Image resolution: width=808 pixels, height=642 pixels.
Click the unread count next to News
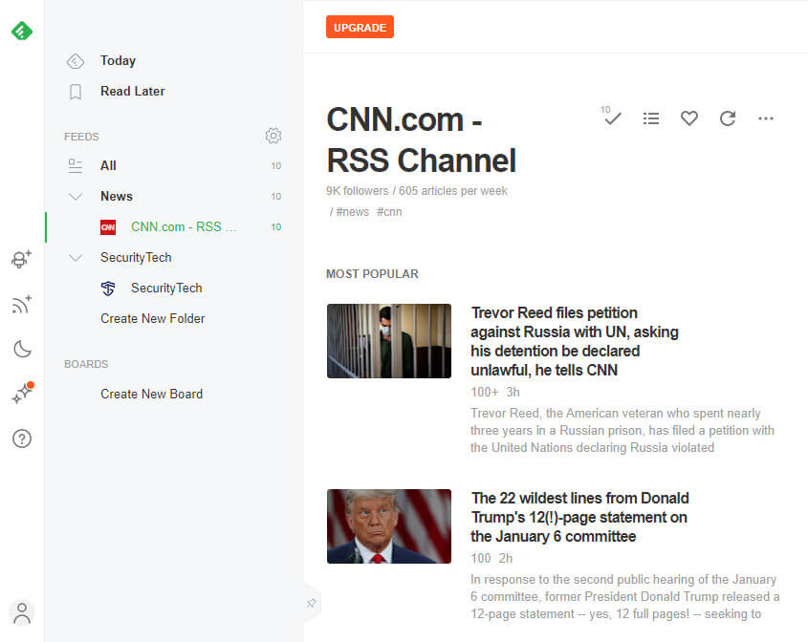(x=276, y=196)
